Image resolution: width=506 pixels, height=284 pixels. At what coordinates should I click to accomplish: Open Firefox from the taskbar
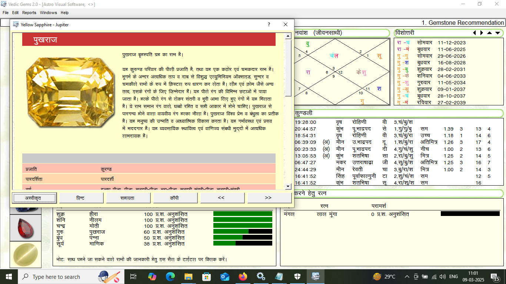[243, 277]
